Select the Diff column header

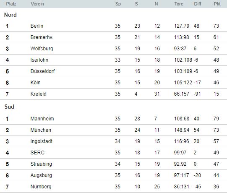click(x=198, y=4)
